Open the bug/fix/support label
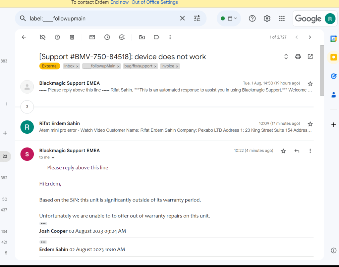The image size is (339, 267). click(139, 66)
